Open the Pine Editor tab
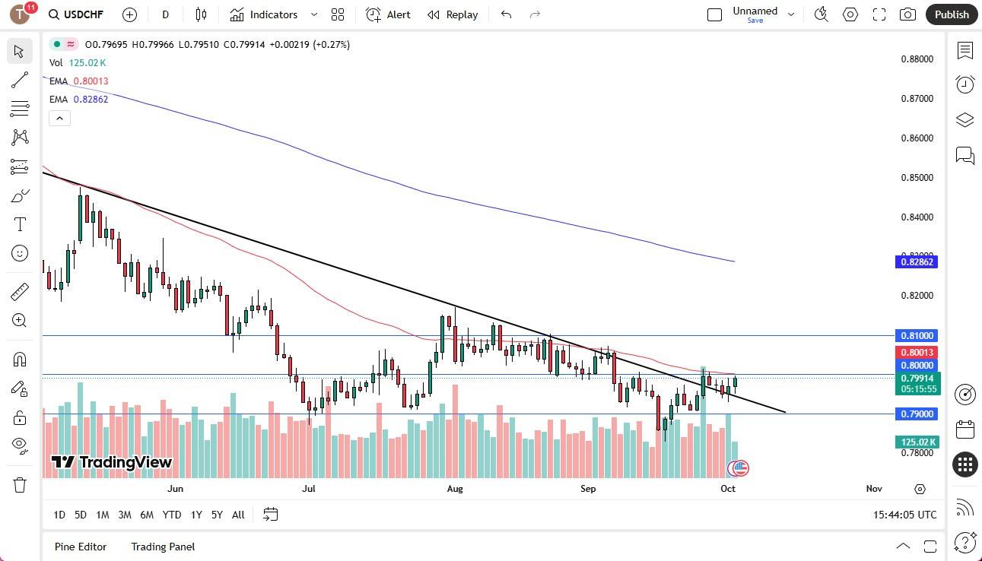Screen dimensions: 982x561 (x=80, y=547)
